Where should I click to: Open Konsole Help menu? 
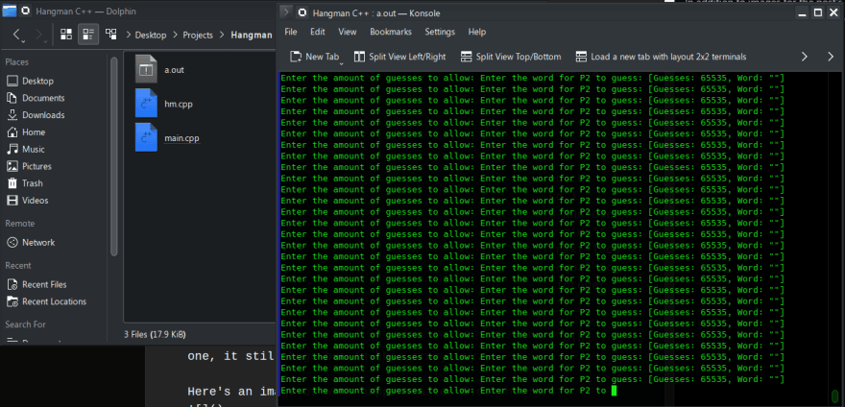click(477, 32)
